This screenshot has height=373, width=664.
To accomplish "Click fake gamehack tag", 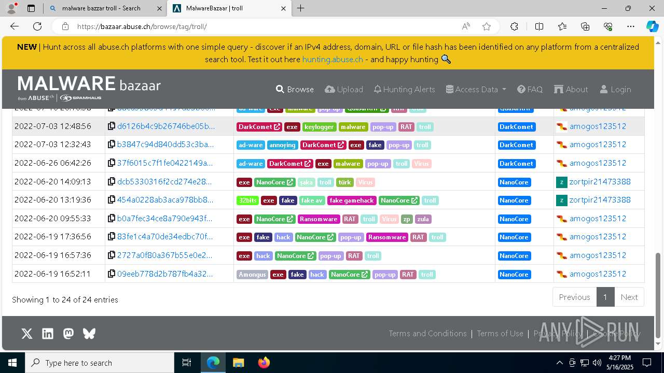I will 352,200.
